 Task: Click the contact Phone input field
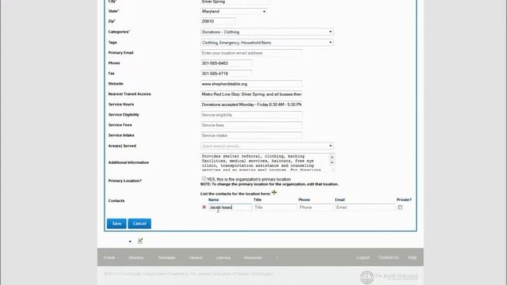pos(315,207)
